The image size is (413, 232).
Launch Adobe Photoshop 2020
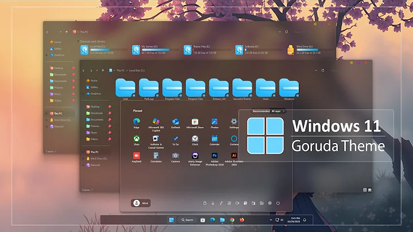tap(215, 158)
